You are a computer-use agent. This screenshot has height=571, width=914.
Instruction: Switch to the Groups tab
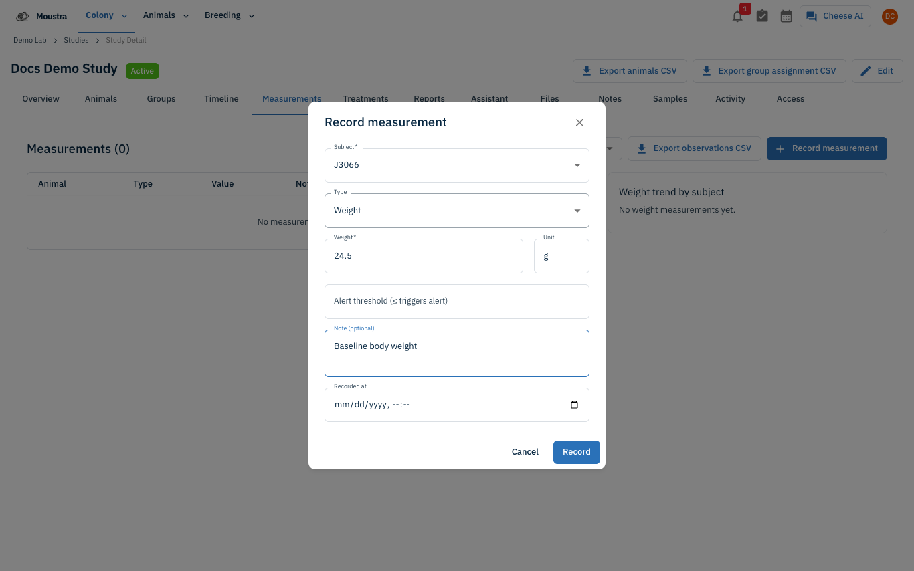tap(161, 99)
